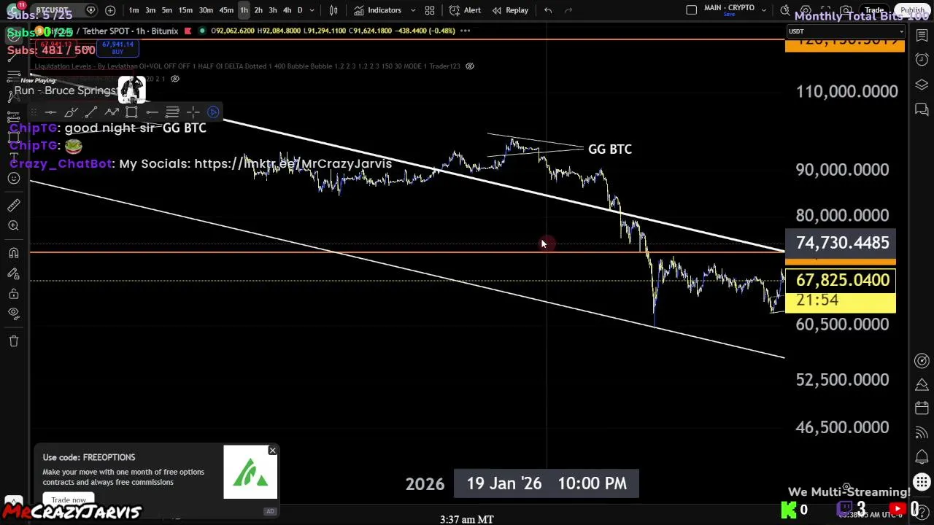Select the 5m timeframe
This screenshot has height=525, width=934.
tap(167, 10)
